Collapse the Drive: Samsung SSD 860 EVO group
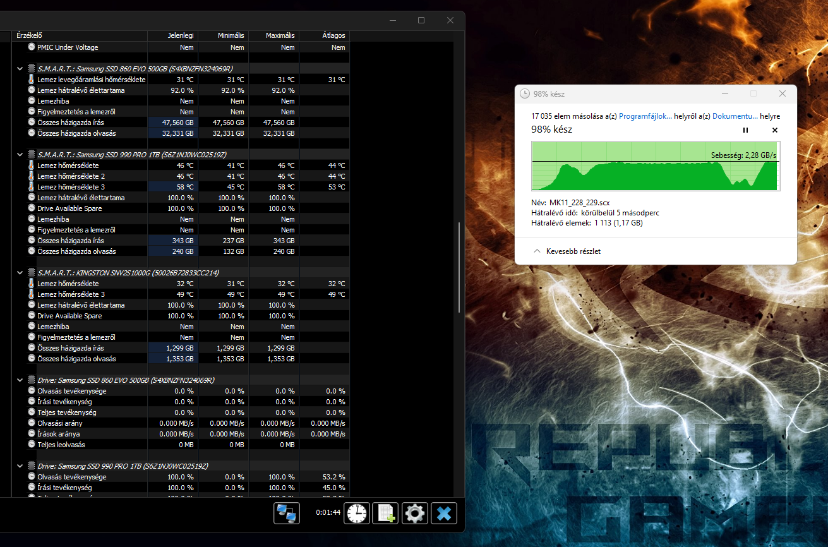This screenshot has width=828, height=547. pyautogui.click(x=20, y=380)
